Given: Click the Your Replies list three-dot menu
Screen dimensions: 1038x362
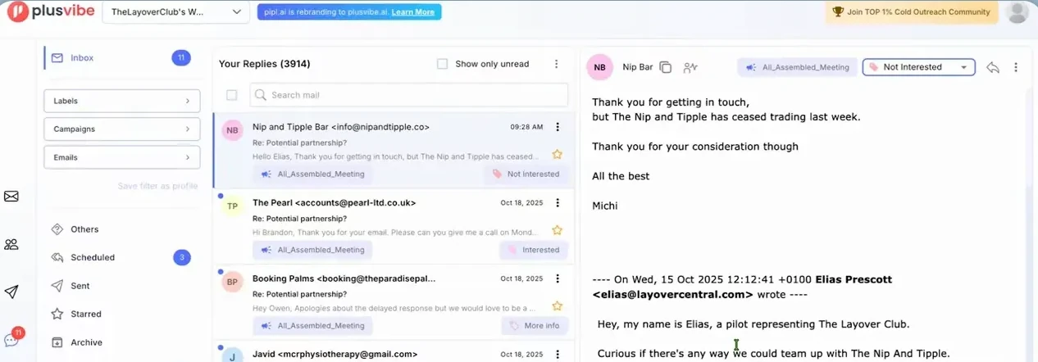Looking at the screenshot, I should [x=556, y=64].
